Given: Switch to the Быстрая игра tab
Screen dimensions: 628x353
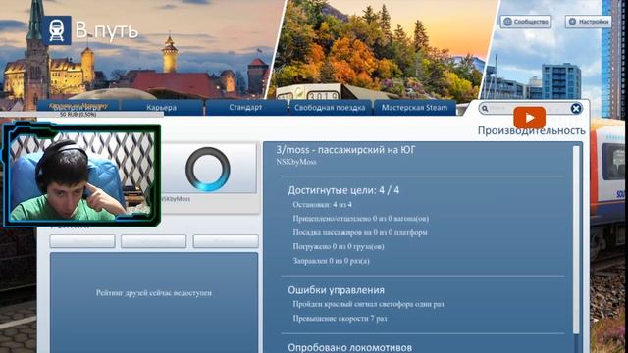Looking at the screenshot, I should coord(78,107).
